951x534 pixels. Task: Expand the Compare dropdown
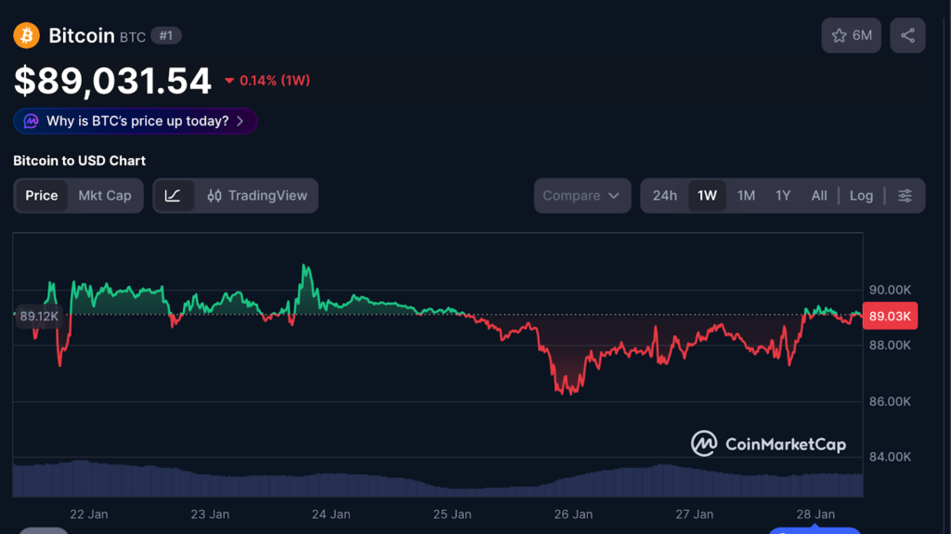point(581,196)
